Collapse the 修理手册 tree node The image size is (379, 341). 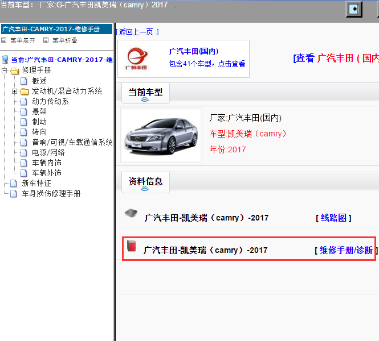pos(4,70)
